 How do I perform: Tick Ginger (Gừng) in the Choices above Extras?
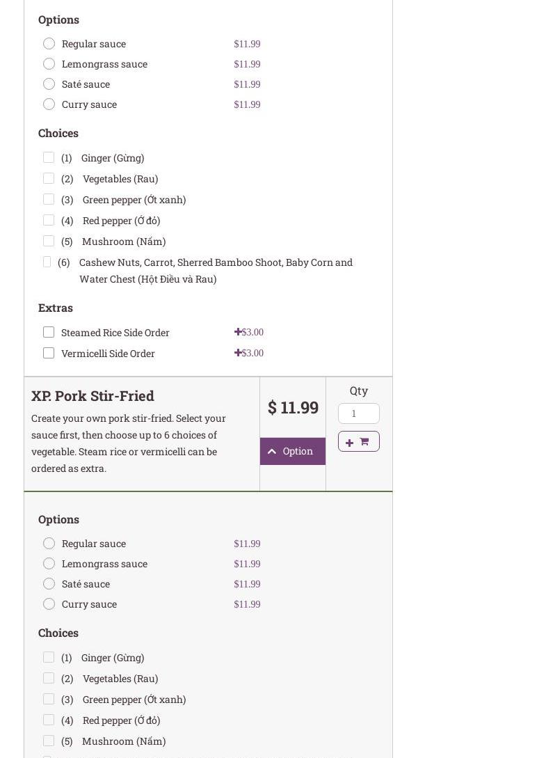[49, 158]
